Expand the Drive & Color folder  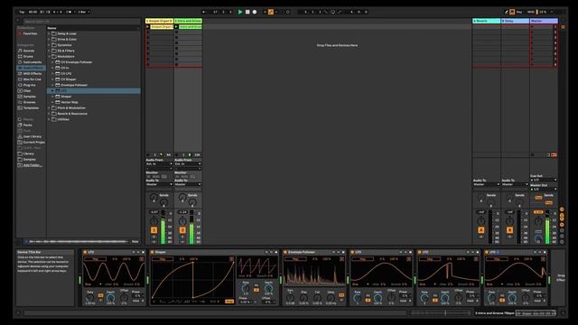[x=49, y=39]
